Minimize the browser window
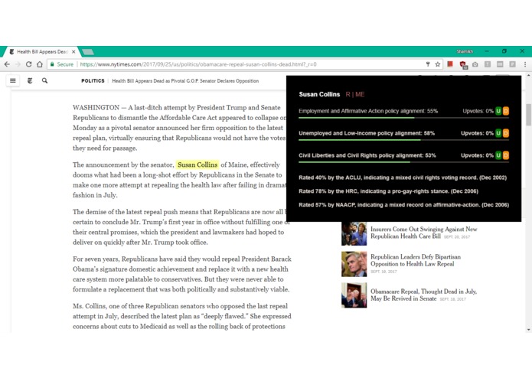532x378 pixels. (487, 51)
